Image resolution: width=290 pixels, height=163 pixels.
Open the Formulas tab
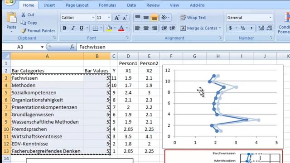point(107,5)
